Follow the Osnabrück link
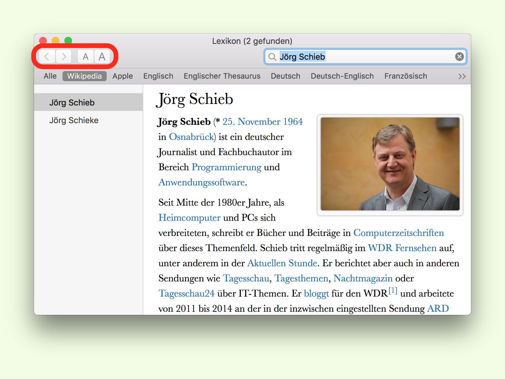The image size is (505, 379). pyautogui.click(x=191, y=137)
